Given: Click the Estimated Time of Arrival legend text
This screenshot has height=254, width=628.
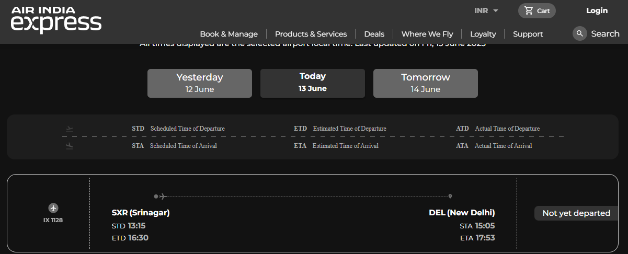Looking at the screenshot, I should click(346, 146).
